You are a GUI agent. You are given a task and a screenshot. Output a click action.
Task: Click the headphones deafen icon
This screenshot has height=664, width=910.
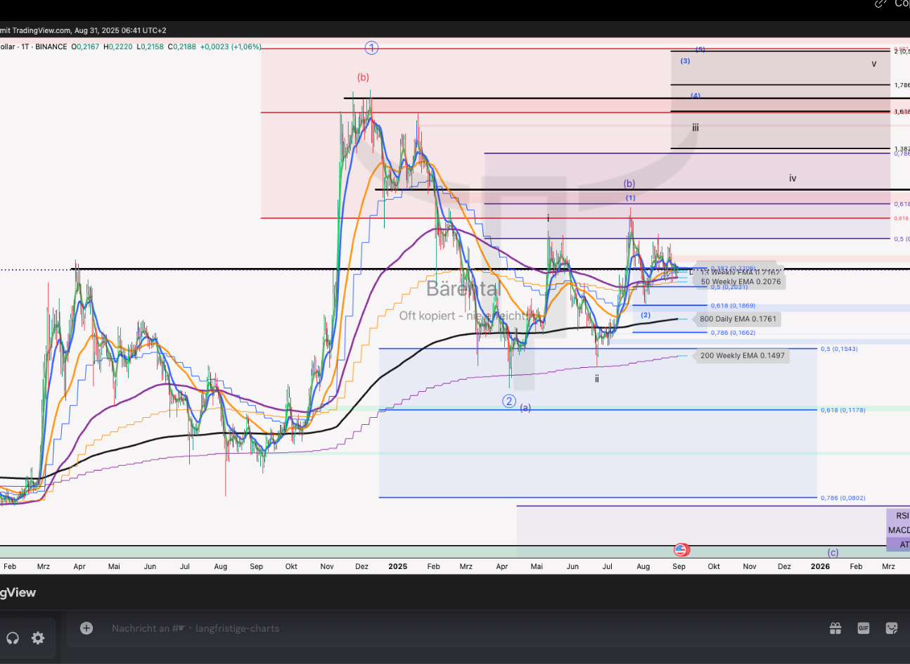click(x=13, y=638)
